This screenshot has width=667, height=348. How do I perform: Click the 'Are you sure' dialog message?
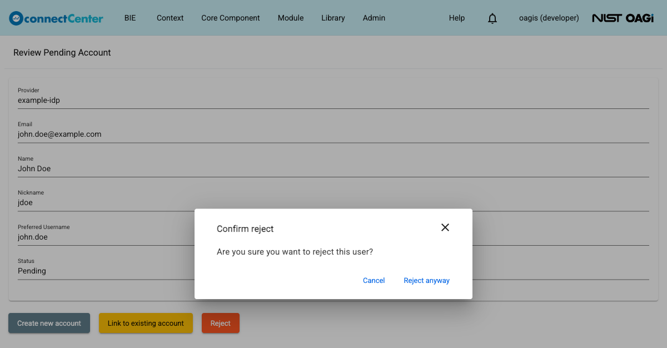click(x=295, y=252)
